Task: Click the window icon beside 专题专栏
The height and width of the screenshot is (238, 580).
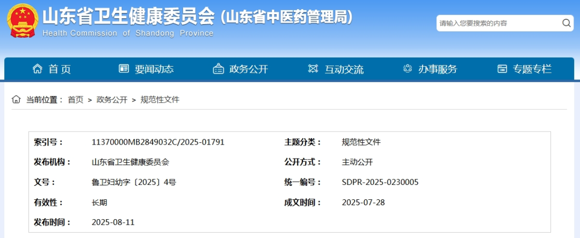Action: (x=502, y=68)
